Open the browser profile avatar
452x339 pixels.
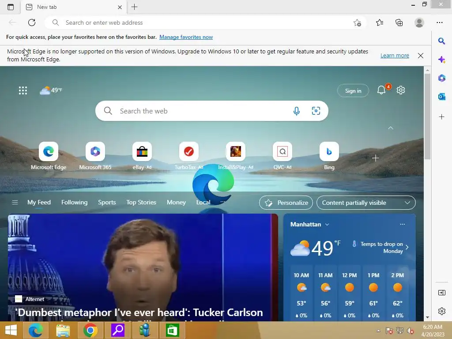pyautogui.click(x=419, y=23)
